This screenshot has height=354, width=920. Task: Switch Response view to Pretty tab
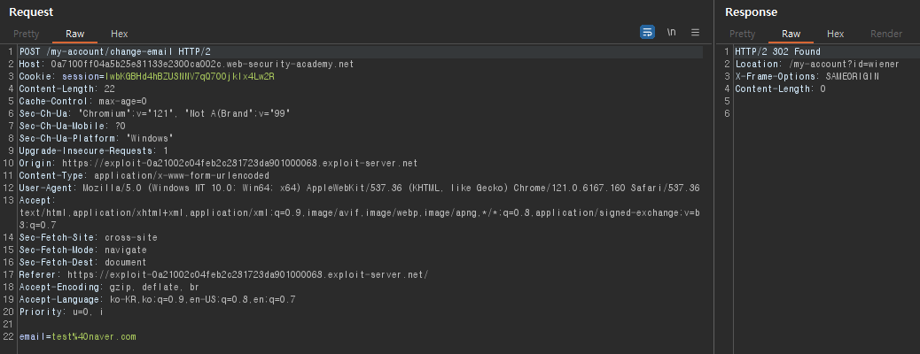[x=742, y=34]
